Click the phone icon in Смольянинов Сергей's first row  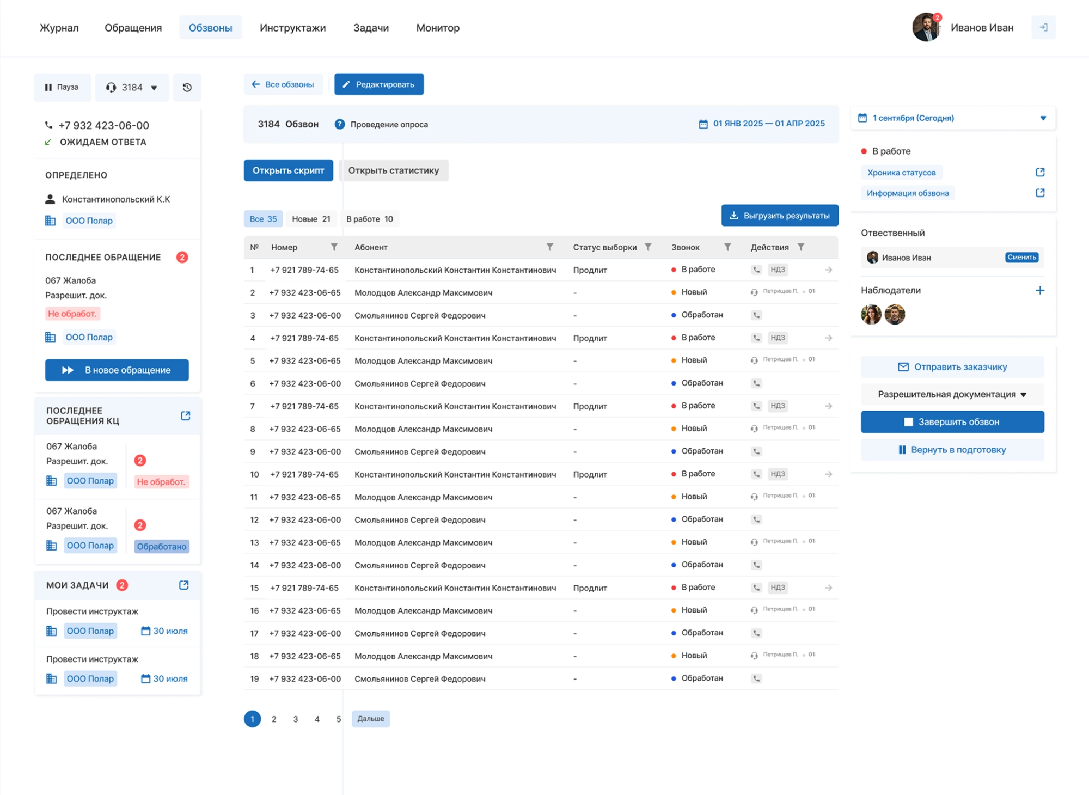pyautogui.click(x=756, y=315)
